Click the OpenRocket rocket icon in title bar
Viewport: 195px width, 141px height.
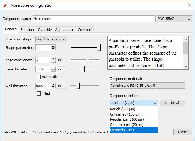pos(5,5)
